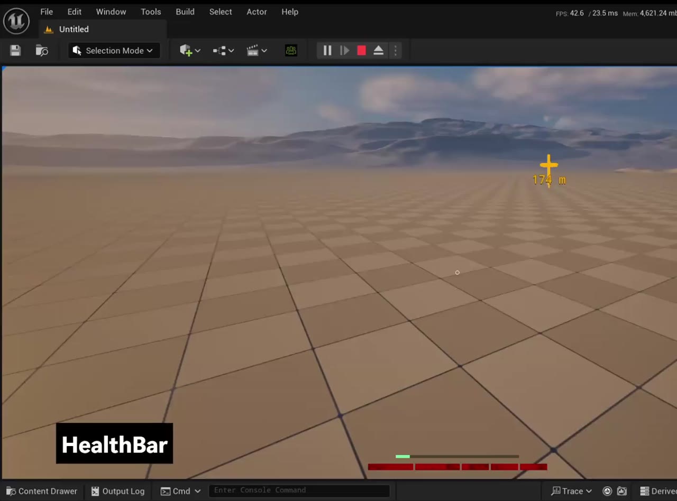Click the yellow 174 m waypoint marker
The height and width of the screenshot is (501, 677).
coord(549,170)
